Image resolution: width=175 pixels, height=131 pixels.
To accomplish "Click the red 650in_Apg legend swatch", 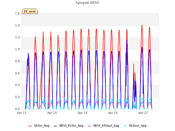I will (30, 126).
